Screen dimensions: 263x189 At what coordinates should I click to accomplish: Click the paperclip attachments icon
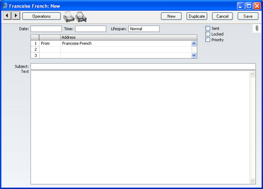257,28
